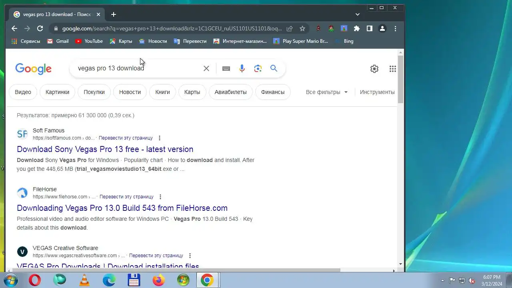
Task: Filter results by Картинки
Action: (57, 92)
